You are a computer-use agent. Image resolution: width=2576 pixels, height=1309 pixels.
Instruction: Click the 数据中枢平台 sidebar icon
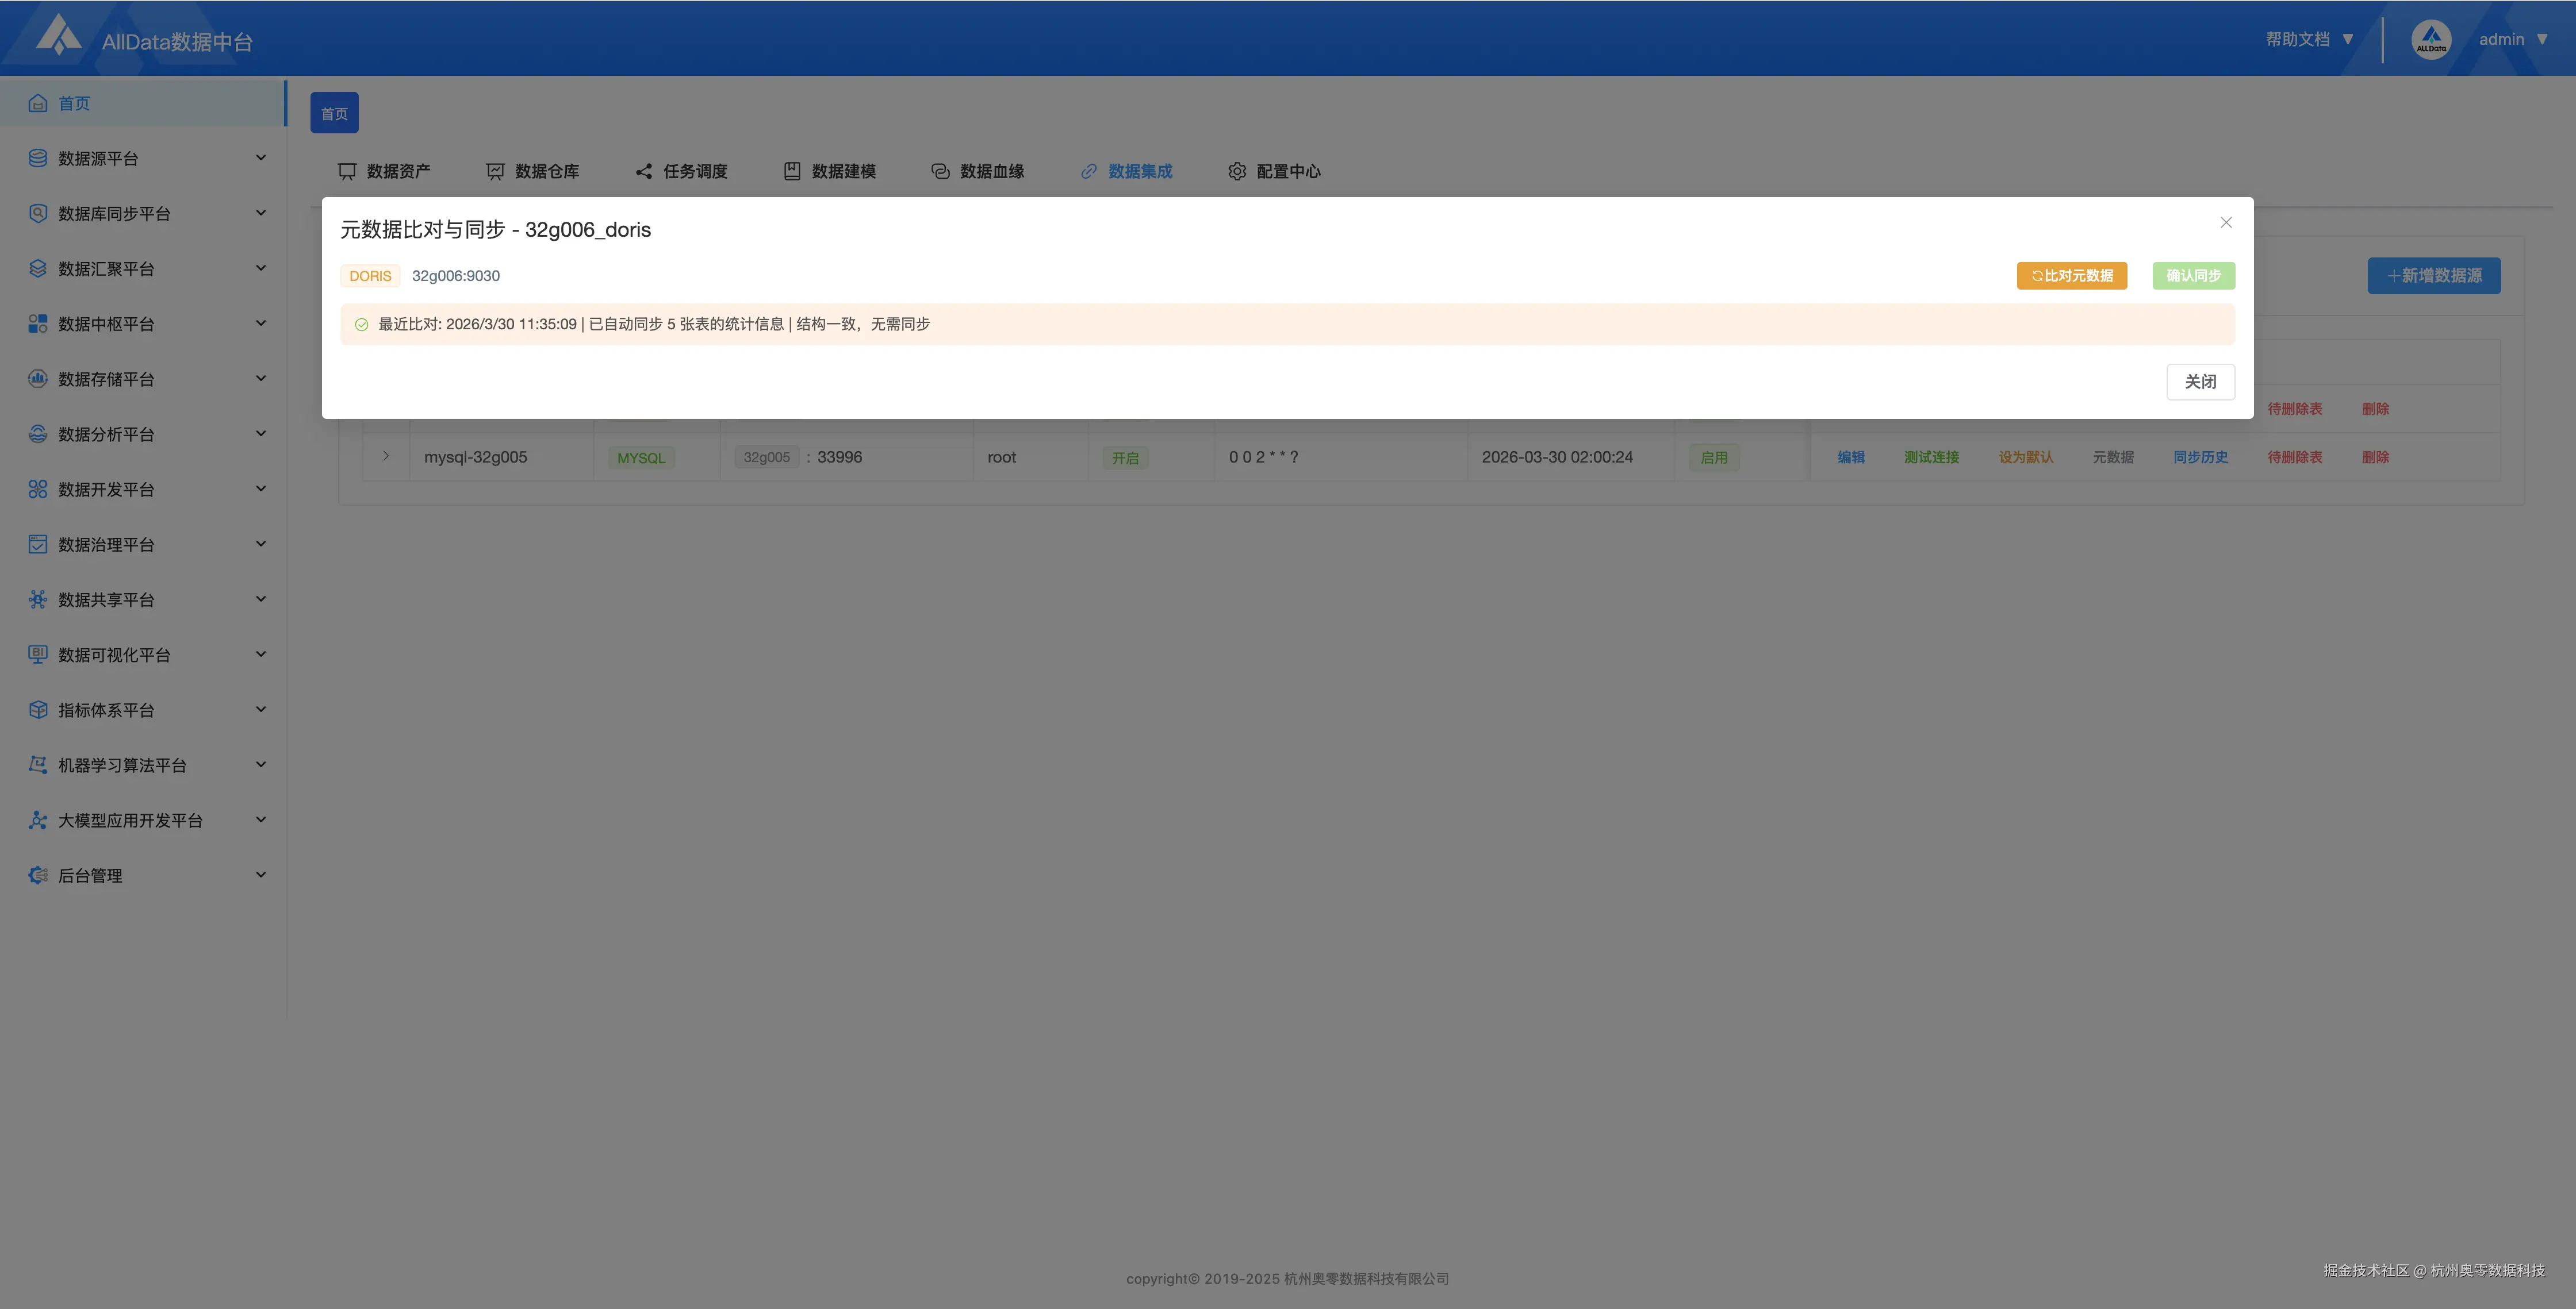pos(38,324)
